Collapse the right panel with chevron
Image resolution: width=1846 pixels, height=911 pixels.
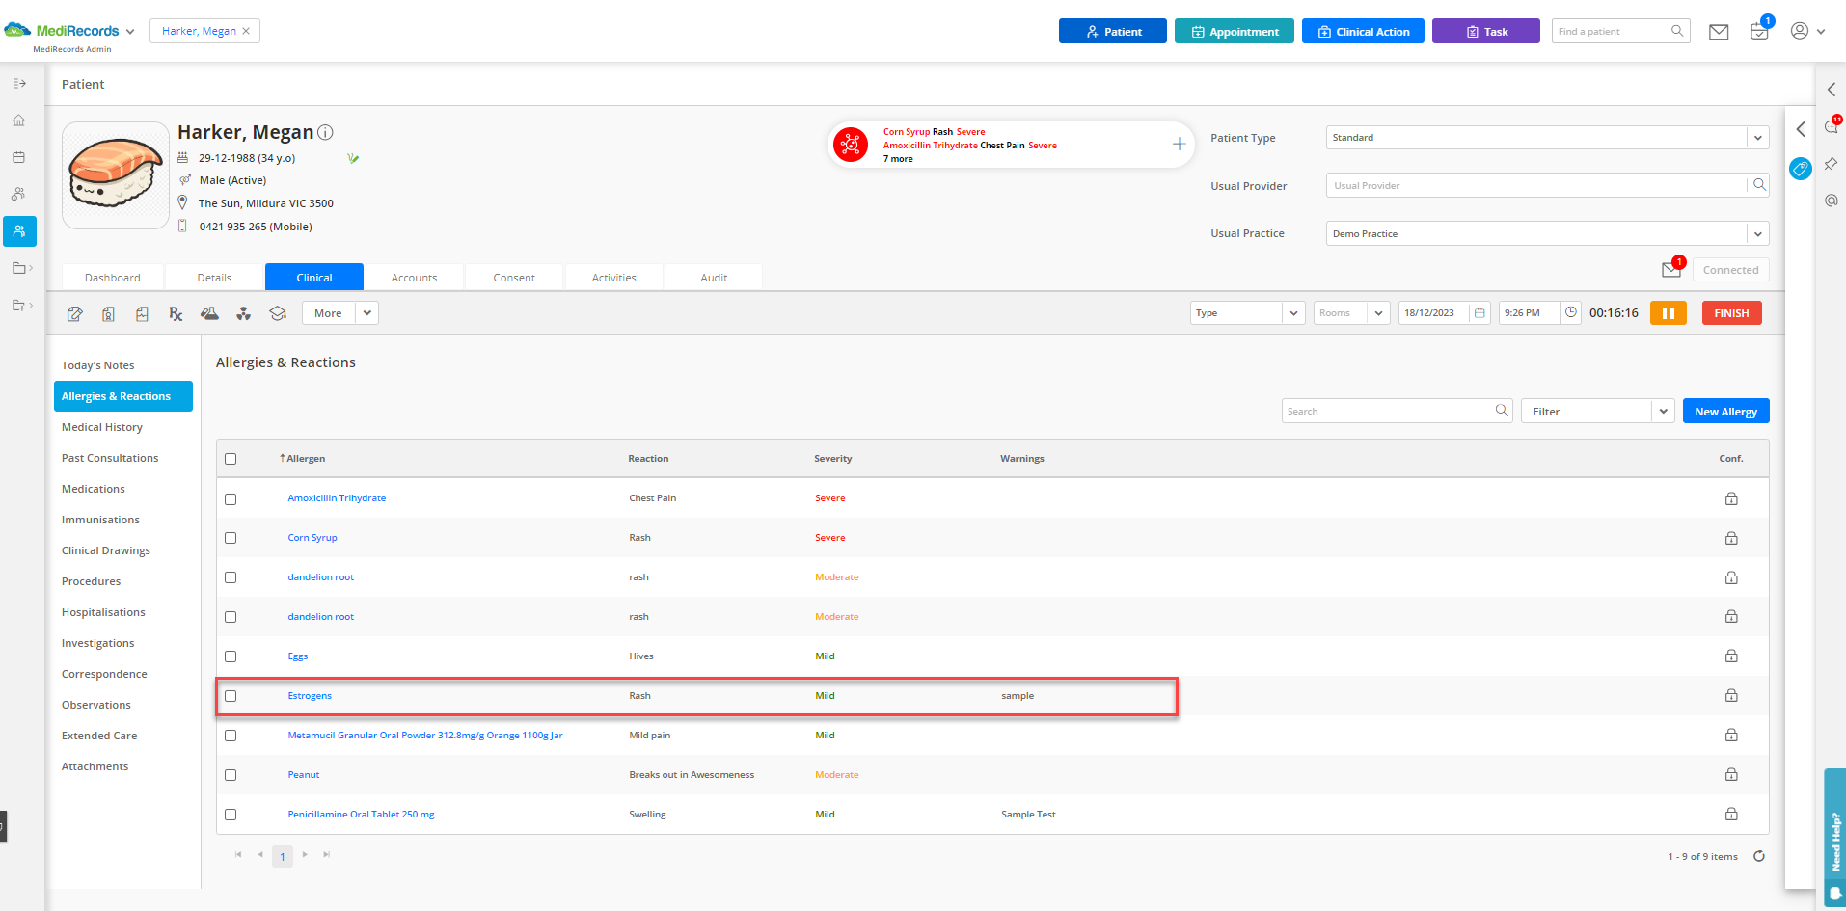1800,129
